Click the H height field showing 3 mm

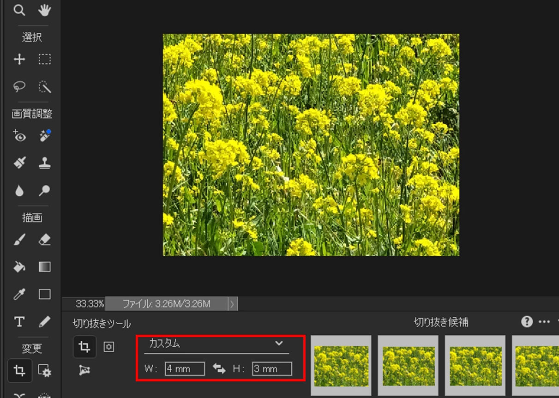272,369
